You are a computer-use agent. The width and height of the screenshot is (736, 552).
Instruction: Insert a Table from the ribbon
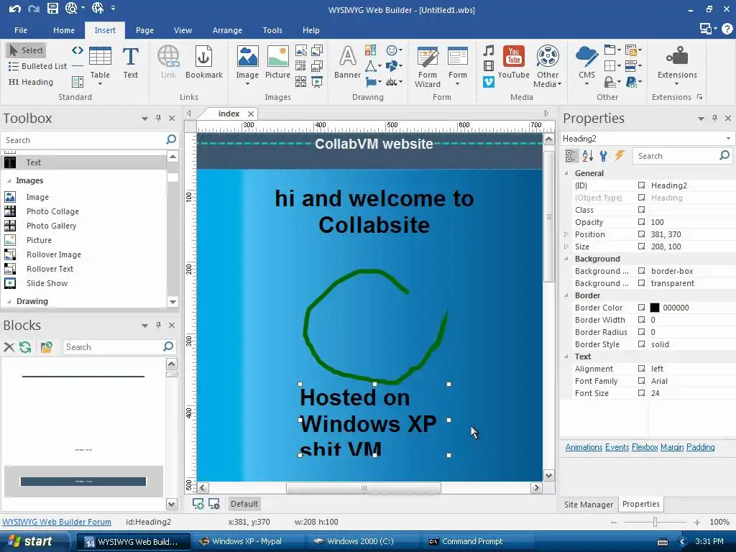click(100, 65)
